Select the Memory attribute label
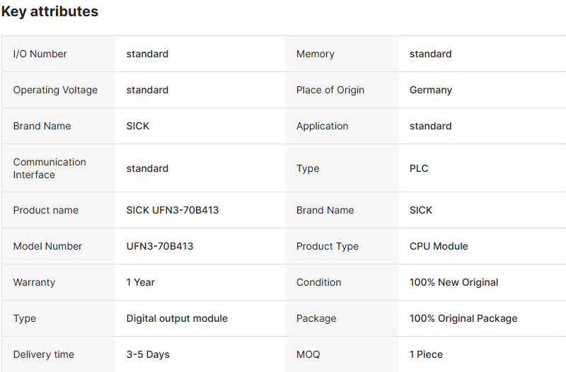Viewport: 566px width, 372px height. [x=316, y=54]
